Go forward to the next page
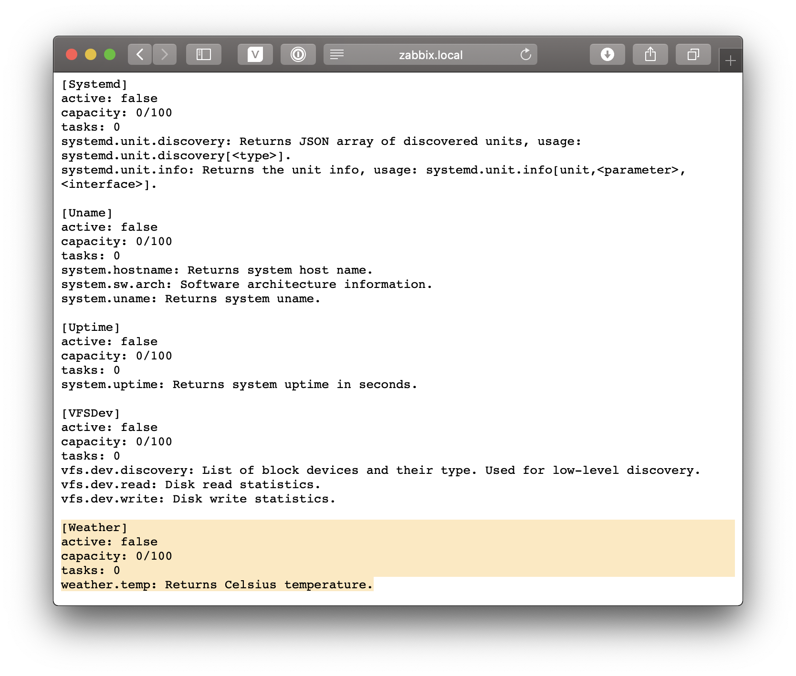 [165, 54]
